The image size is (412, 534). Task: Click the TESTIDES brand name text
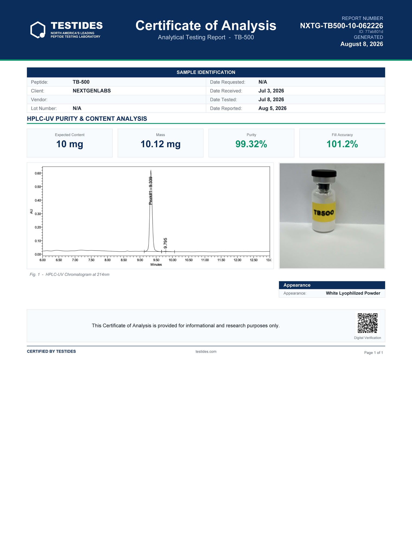[x=77, y=26]
